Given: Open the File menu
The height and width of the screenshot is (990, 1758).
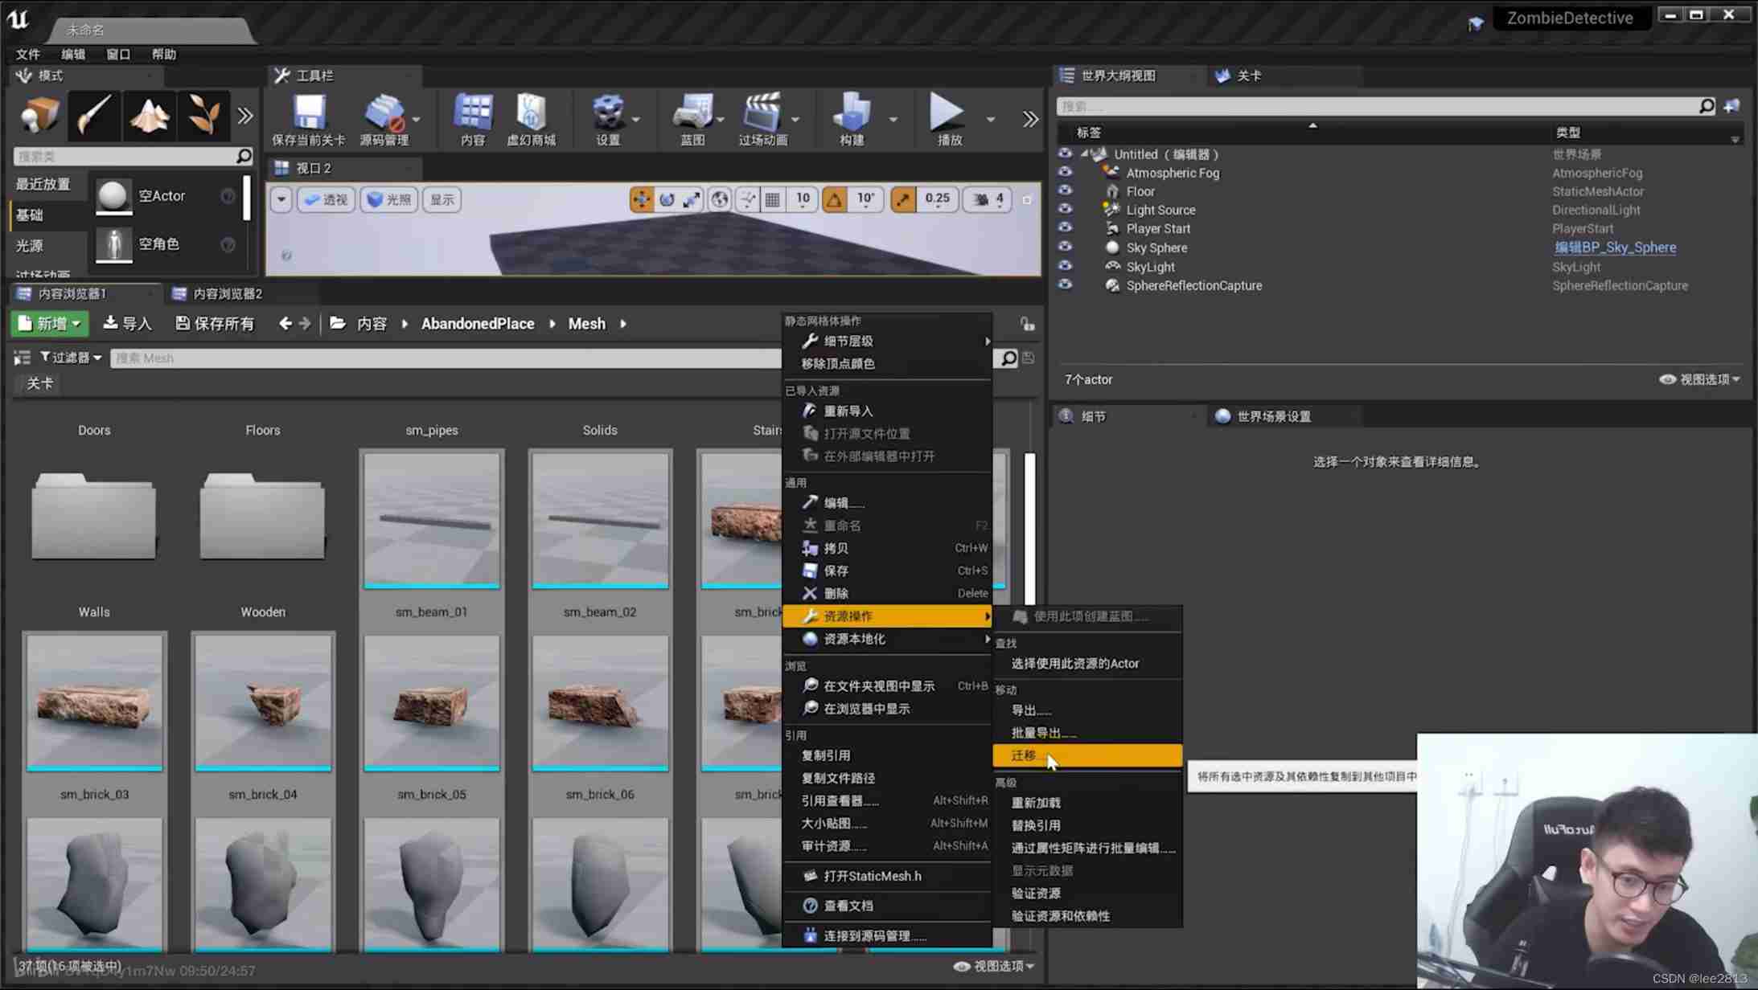Looking at the screenshot, I should coord(28,54).
